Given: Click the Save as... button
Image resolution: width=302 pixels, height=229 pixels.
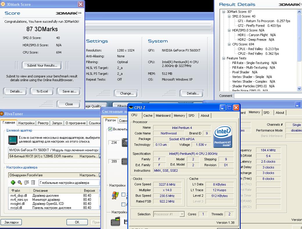Looking at the screenshot, I should [69, 91].
